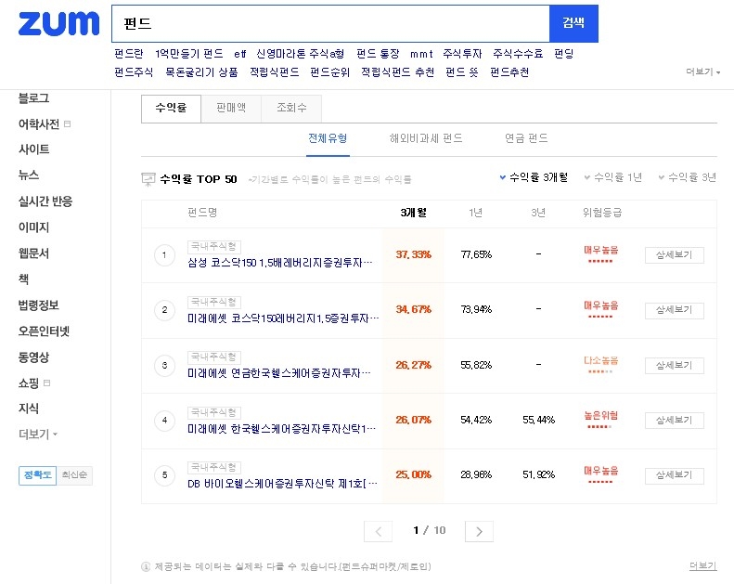Select the 전체유형 fund type tab
734x584 pixels.
pyautogui.click(x=328, y=138)
